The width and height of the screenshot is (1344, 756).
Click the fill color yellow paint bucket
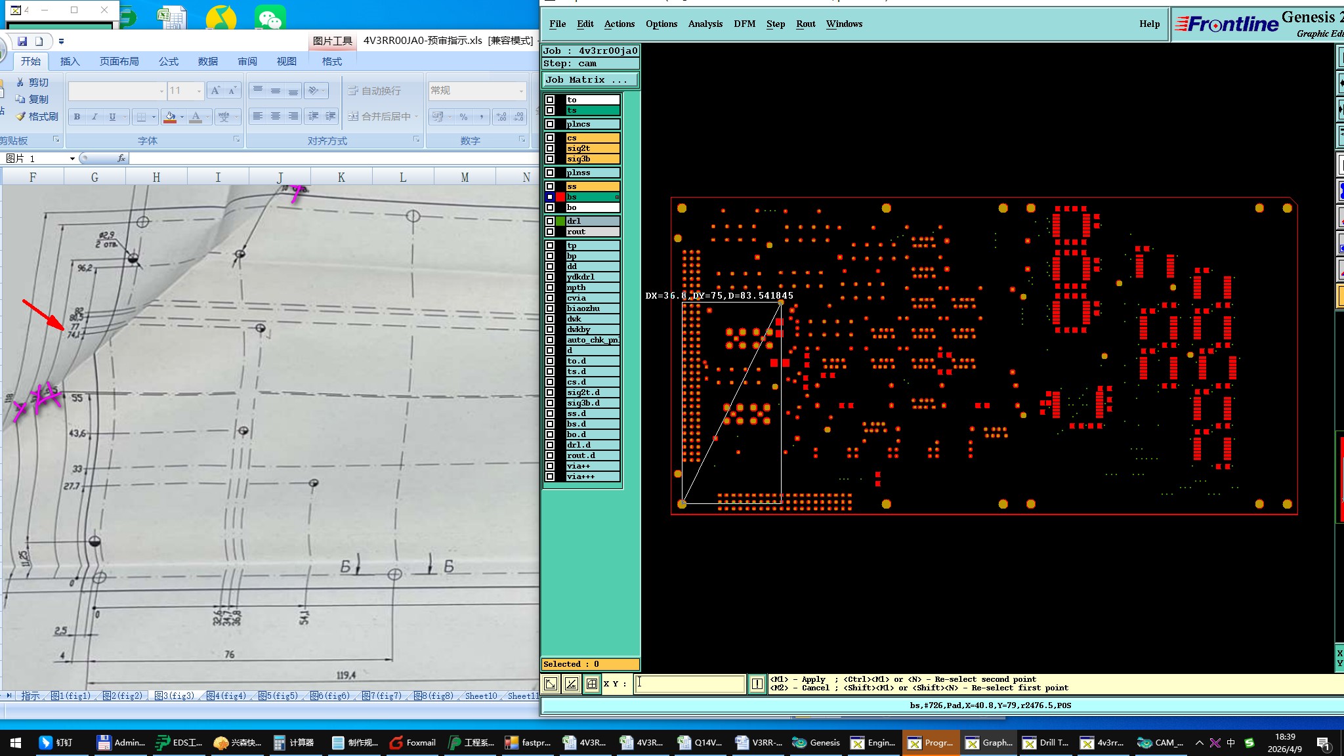[x=170, y=117]
